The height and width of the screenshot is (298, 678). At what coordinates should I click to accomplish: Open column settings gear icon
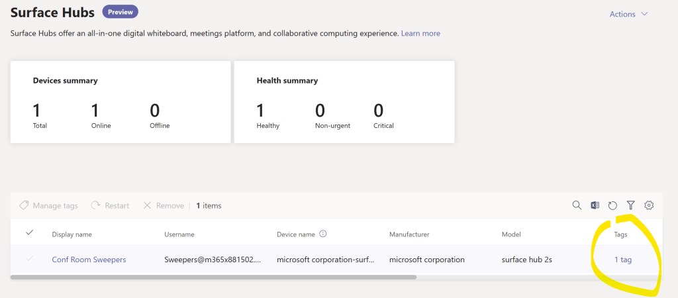click(x=649, y=206)
